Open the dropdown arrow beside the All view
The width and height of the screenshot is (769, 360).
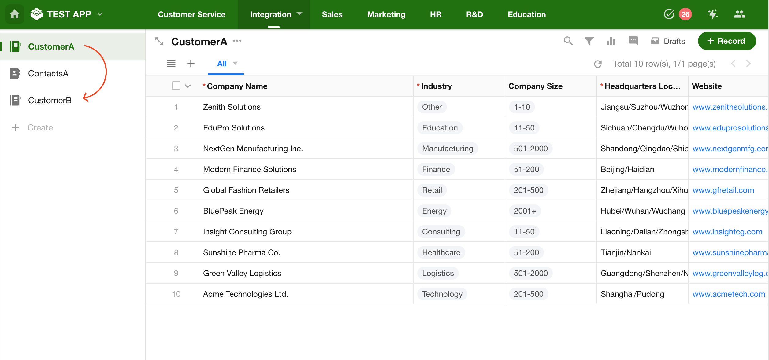coord(235,63)
